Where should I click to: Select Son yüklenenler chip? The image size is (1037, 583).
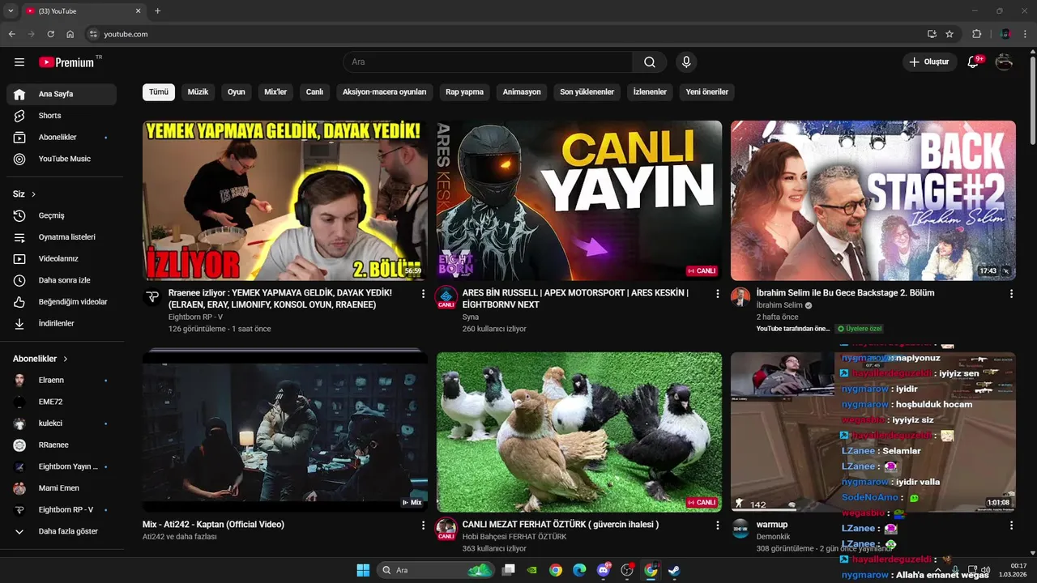[x=587, y=92]
